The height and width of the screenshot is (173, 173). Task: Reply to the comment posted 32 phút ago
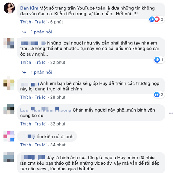(41, 124)
